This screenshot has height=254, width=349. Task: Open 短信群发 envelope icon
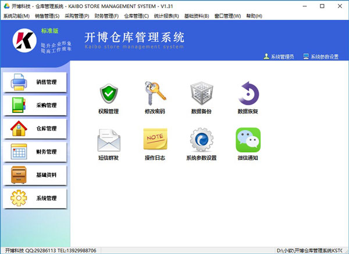[109, 140]
